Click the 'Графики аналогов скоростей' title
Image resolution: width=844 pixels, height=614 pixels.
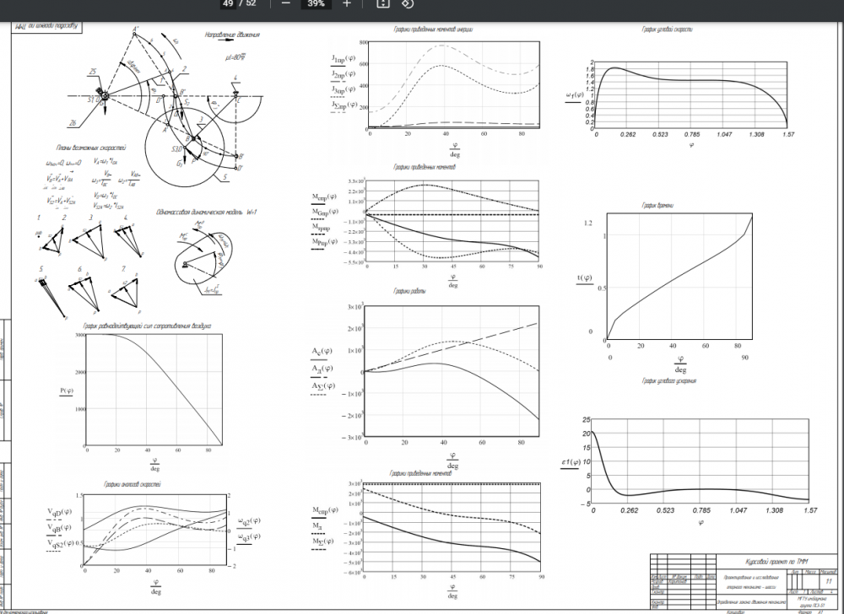click(133, 484)
